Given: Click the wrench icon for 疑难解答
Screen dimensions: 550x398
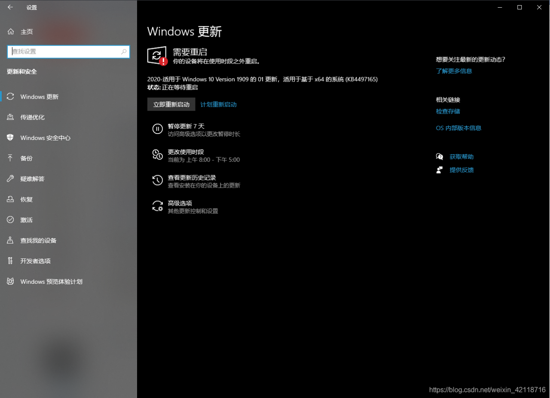Looking at the screenshot, I should click(x=10, y=179).
